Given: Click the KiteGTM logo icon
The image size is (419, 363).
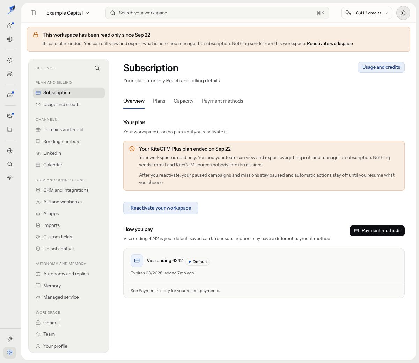Looking at the screenshot, I should point(10,10).
